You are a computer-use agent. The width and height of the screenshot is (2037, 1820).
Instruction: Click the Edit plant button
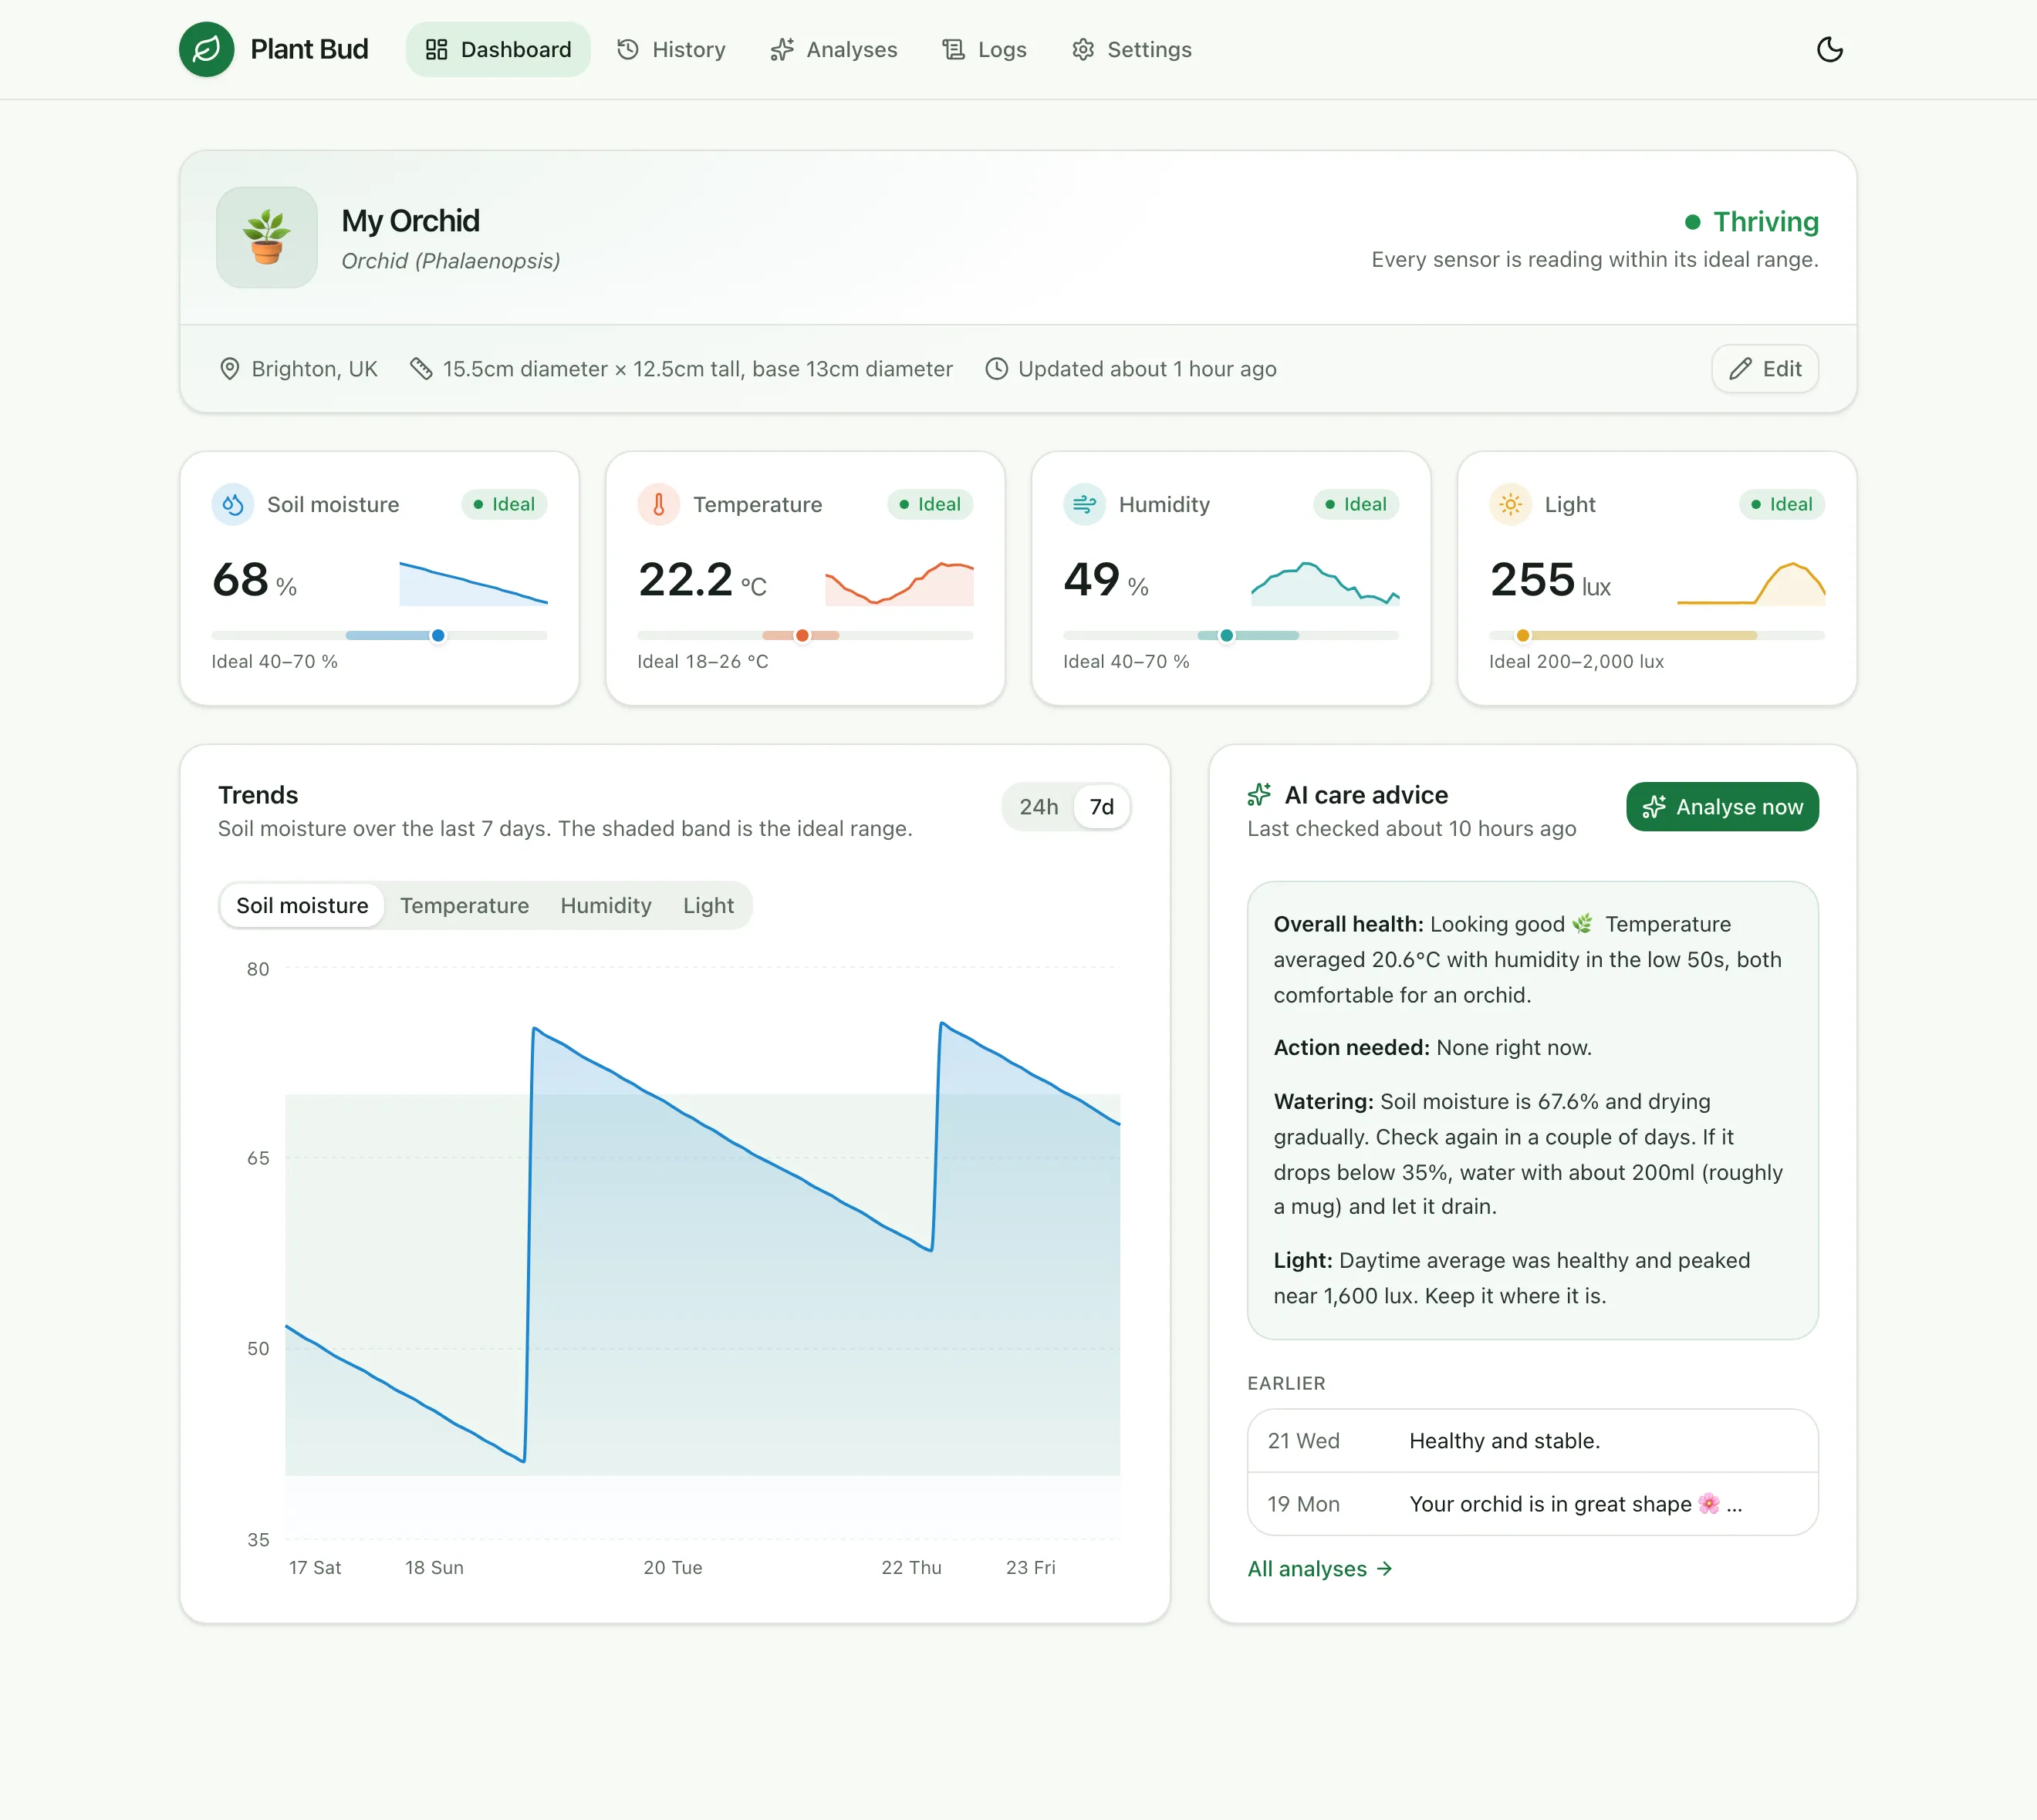(1765, 369)
